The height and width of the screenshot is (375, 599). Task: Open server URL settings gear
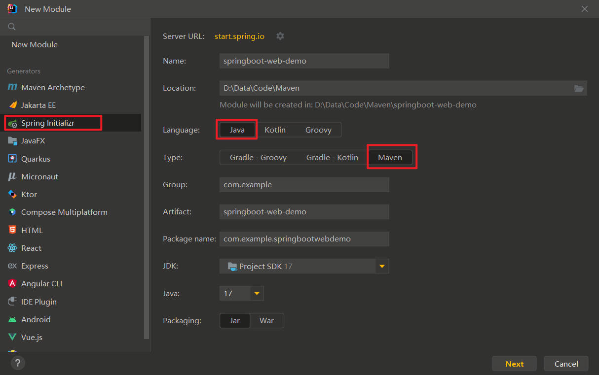(x=280, y=36)
